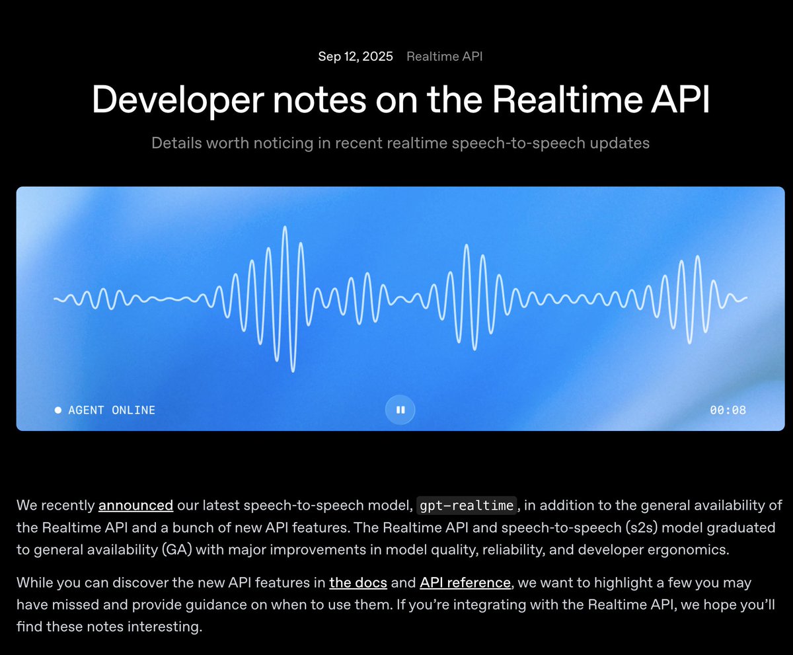This screenshot has height=655, width=793.
Task: Open 'the docs' link
Action: 358,582
